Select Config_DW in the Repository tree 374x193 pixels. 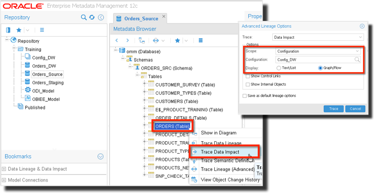pyautogui.click(x=43, y=58)
